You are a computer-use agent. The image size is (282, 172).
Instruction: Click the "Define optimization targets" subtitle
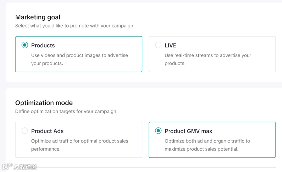pos(66,111)
